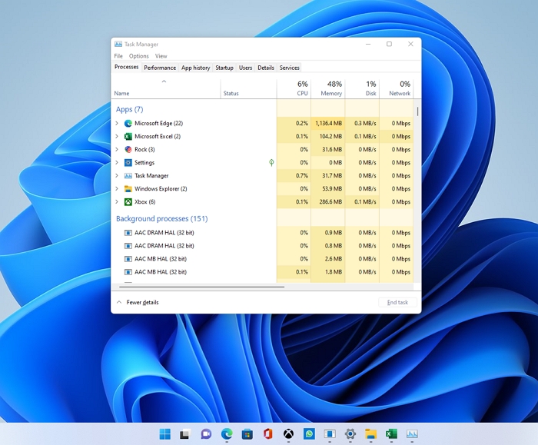
Task: Open Microsoft Edge from the taskbar
Action: (227, 434)
